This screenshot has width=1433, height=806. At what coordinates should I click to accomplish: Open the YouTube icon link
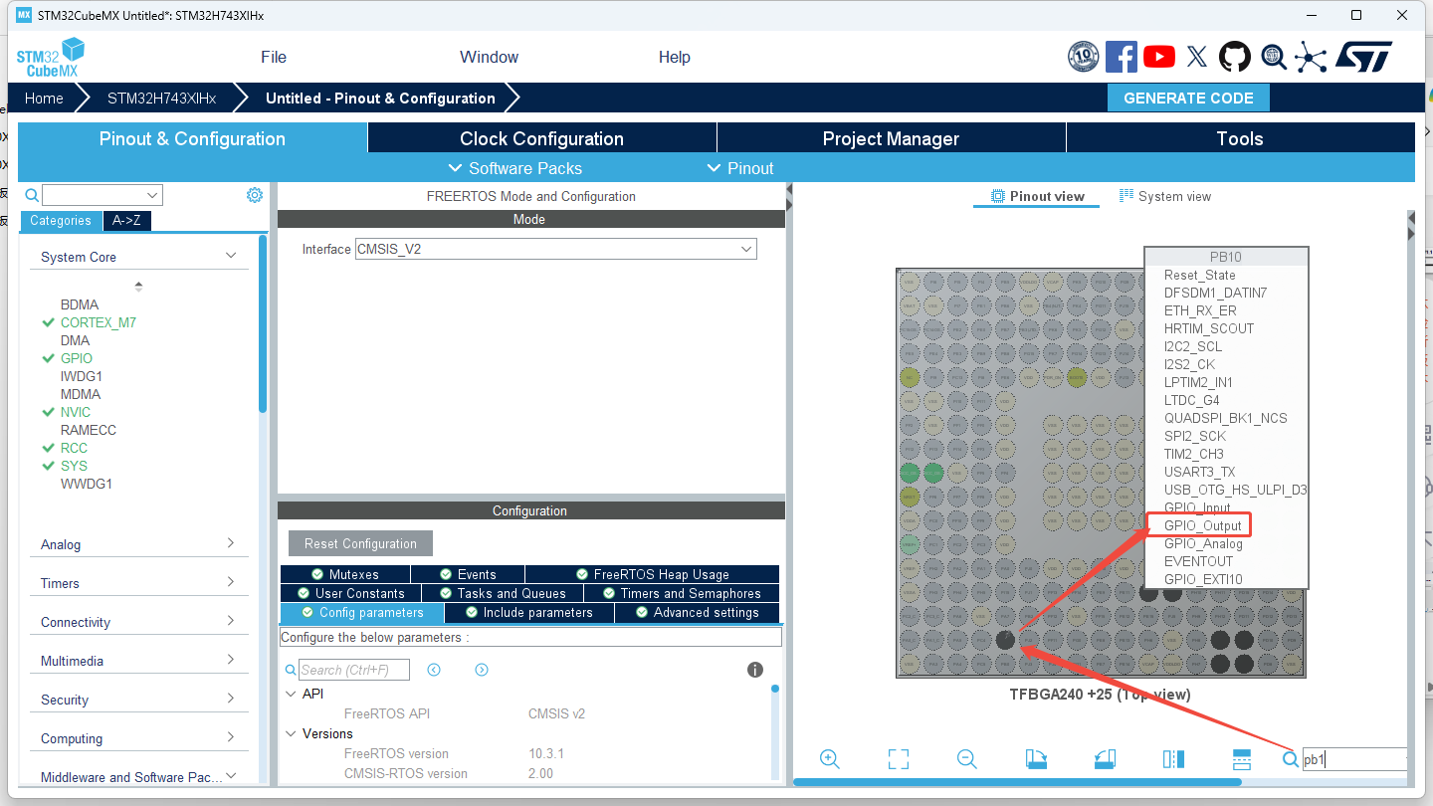(1159, 57)
